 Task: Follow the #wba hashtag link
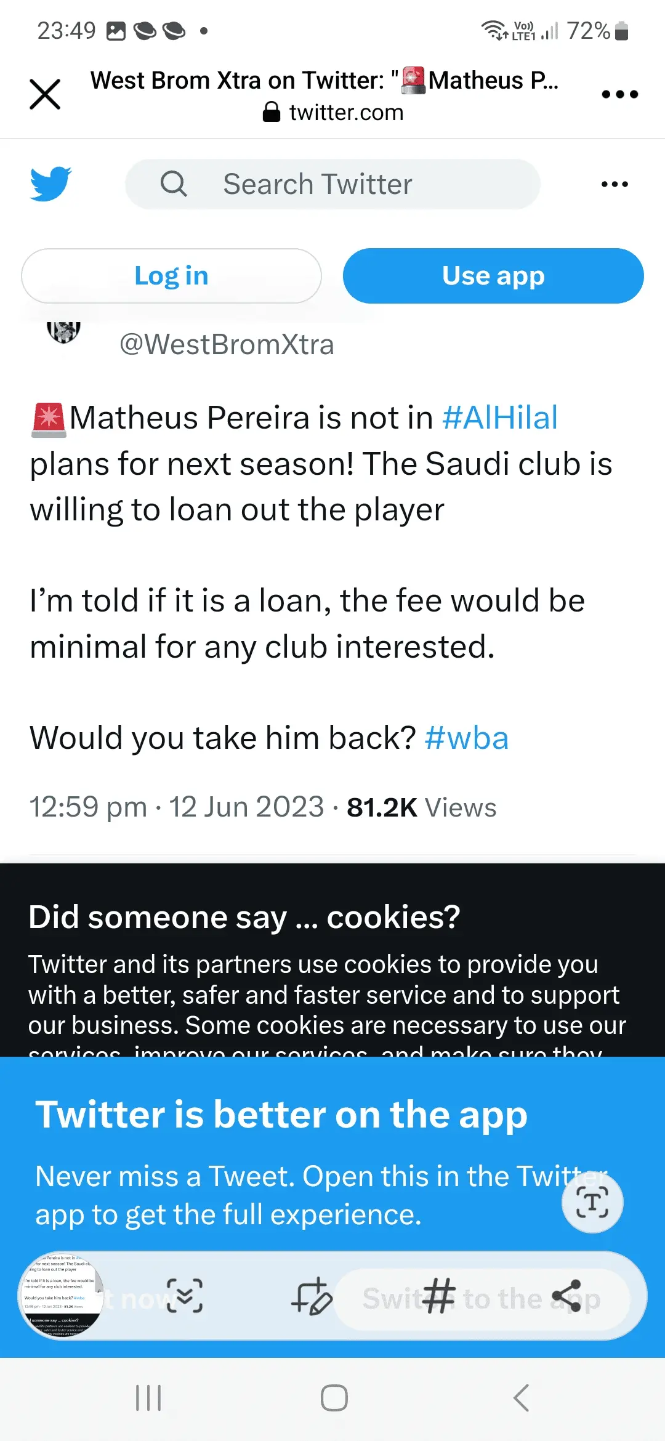coord(467,738)
